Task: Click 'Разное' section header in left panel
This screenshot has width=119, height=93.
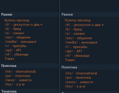Action: click(x=30, y=15)
